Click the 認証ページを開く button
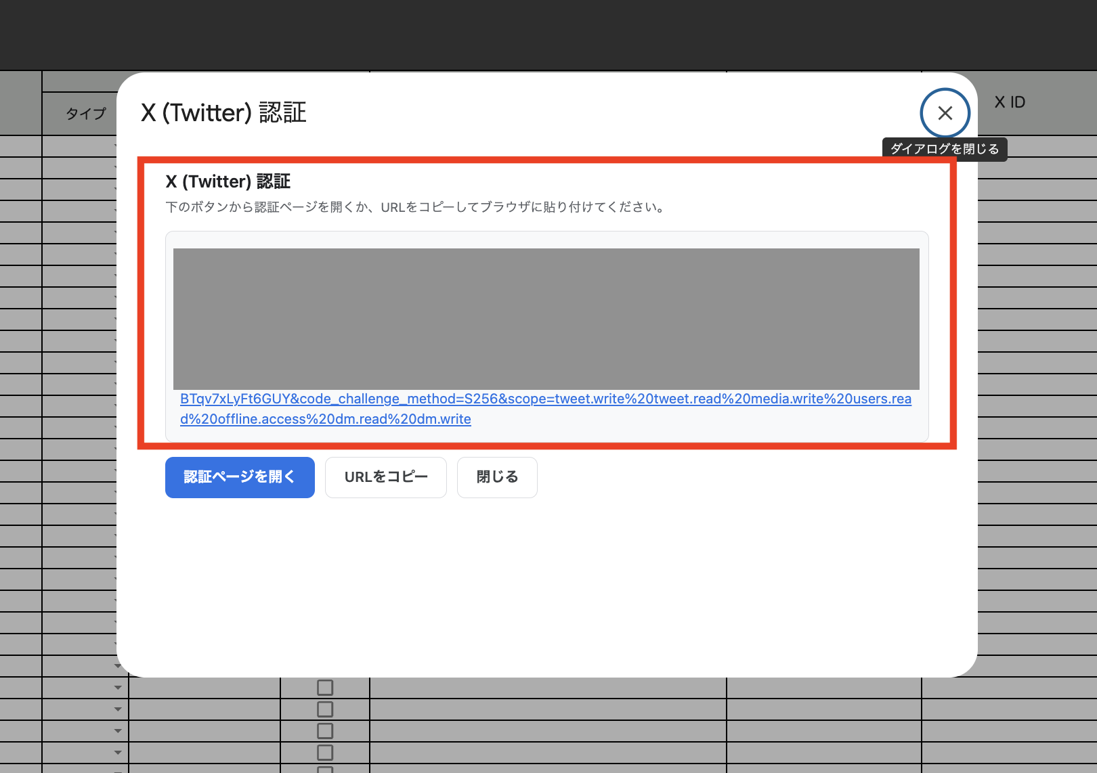The width and height of the screenshot is (1097, 773). tap(240, 477)
